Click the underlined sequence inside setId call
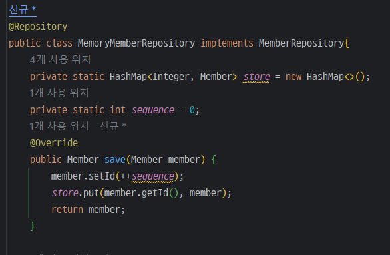The image size is (390, 255). tap(152, 176)
